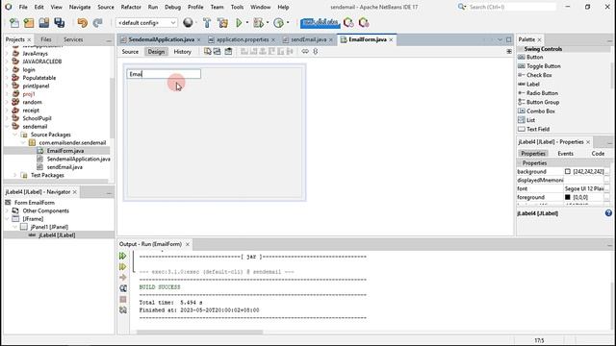The width and height of the screenshot is (616, 346).
Task: Open the Debug Project dropdown arrow
Action: click(268, 23)
